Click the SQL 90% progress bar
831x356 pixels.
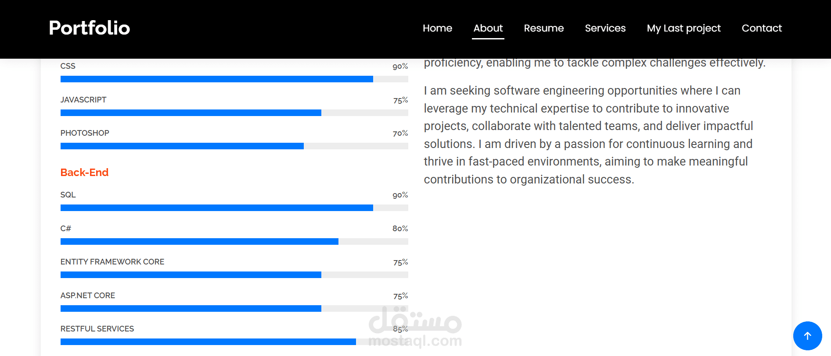pos(234,208)
